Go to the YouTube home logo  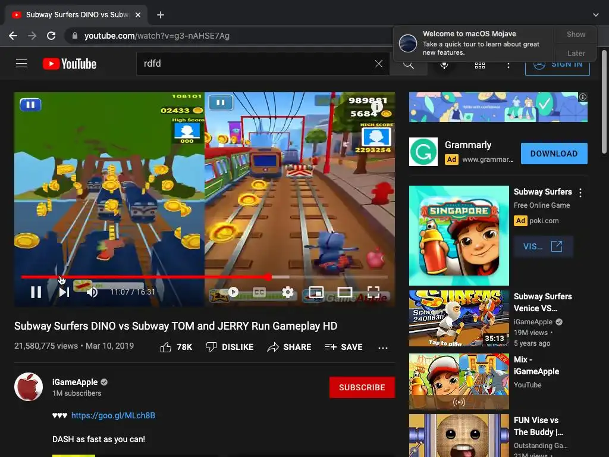point(70,64)
